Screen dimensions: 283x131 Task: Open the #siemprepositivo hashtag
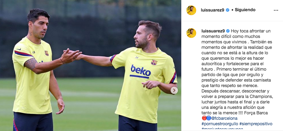[x=256, y=124]
